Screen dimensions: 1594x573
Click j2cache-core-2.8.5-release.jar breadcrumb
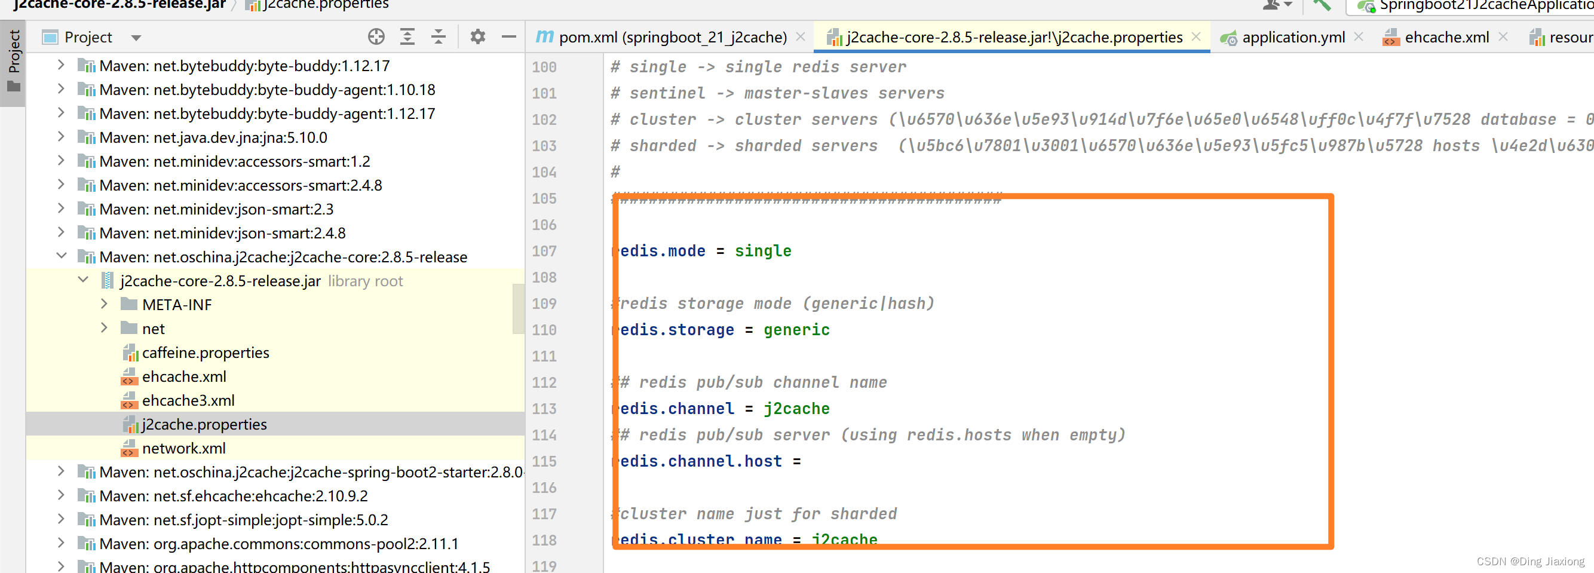pyautogui.click(x=119, y=5)
